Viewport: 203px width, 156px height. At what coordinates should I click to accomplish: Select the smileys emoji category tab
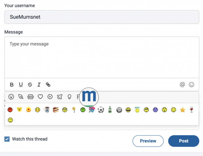(x=11, y=97)
